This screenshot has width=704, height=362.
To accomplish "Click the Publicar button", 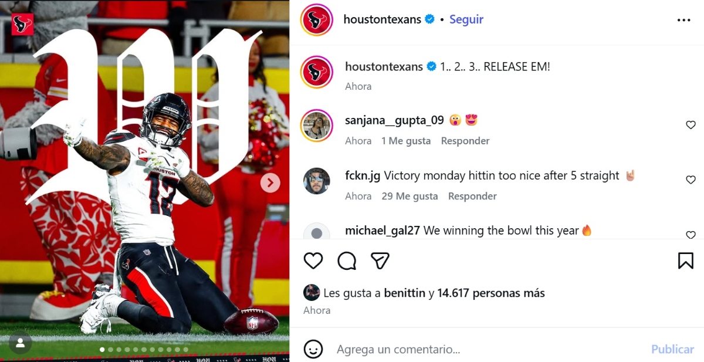I will pyautogui.click(x=672, y=349).
